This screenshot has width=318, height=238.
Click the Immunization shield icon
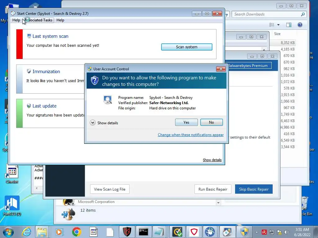[29, 71]
